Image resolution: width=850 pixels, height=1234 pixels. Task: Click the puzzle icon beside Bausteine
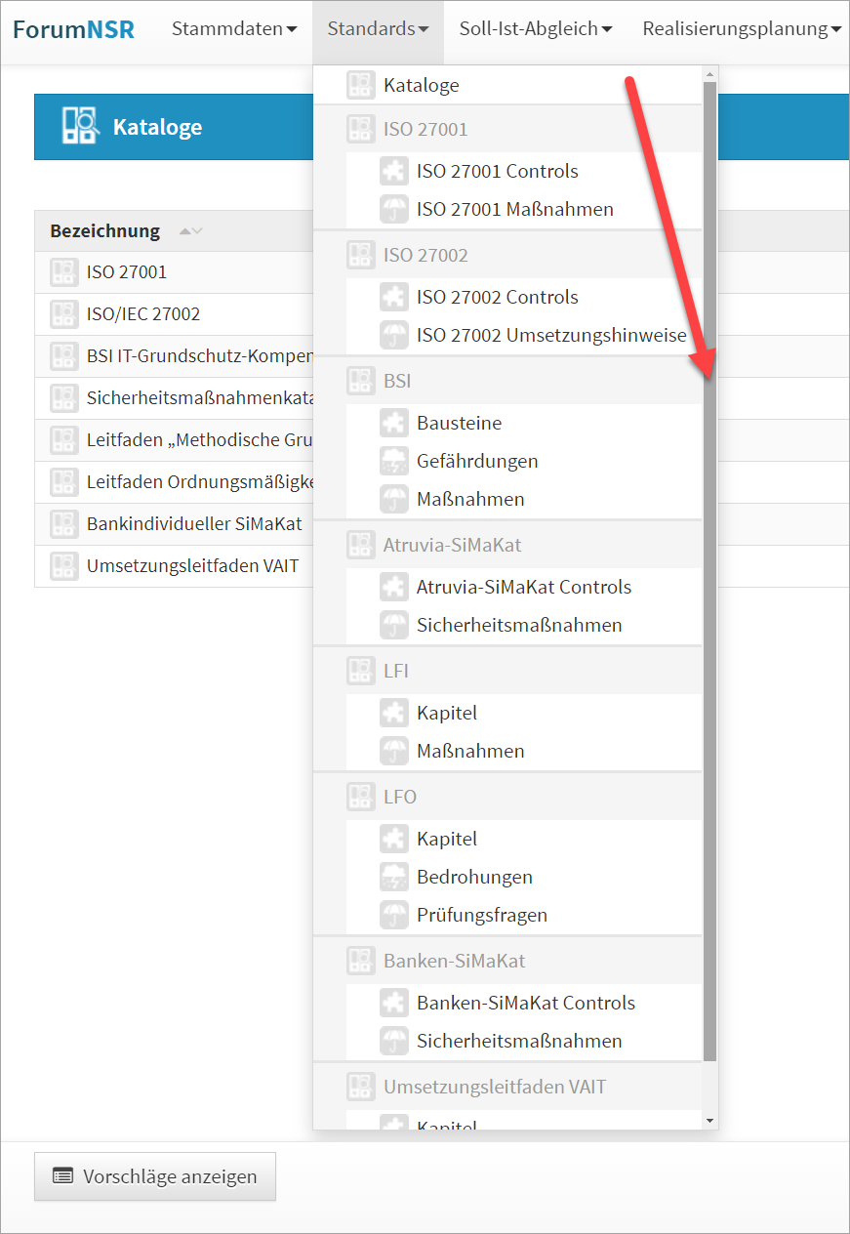pyautogui.click(x=393, y=423)
